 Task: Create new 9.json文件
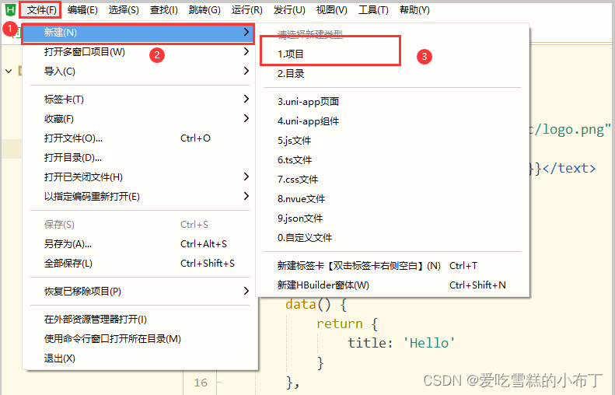(x=392, y=218)
